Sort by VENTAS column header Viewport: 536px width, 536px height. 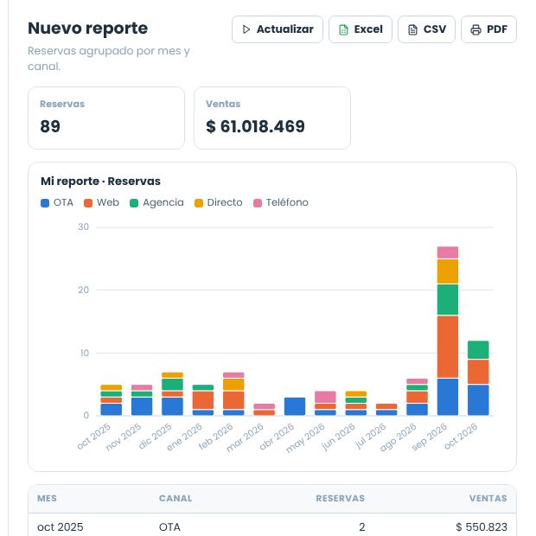coord(488,498)
